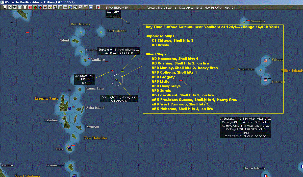The image size is (303, 177).
Task: Click the Ships Sighted 8 Moving Northeast label
Action: point(119,51)
